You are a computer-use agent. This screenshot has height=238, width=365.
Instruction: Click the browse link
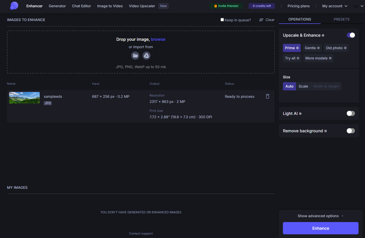(158, 39)
